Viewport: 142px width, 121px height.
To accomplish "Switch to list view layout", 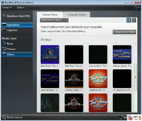I will point(134,20).
